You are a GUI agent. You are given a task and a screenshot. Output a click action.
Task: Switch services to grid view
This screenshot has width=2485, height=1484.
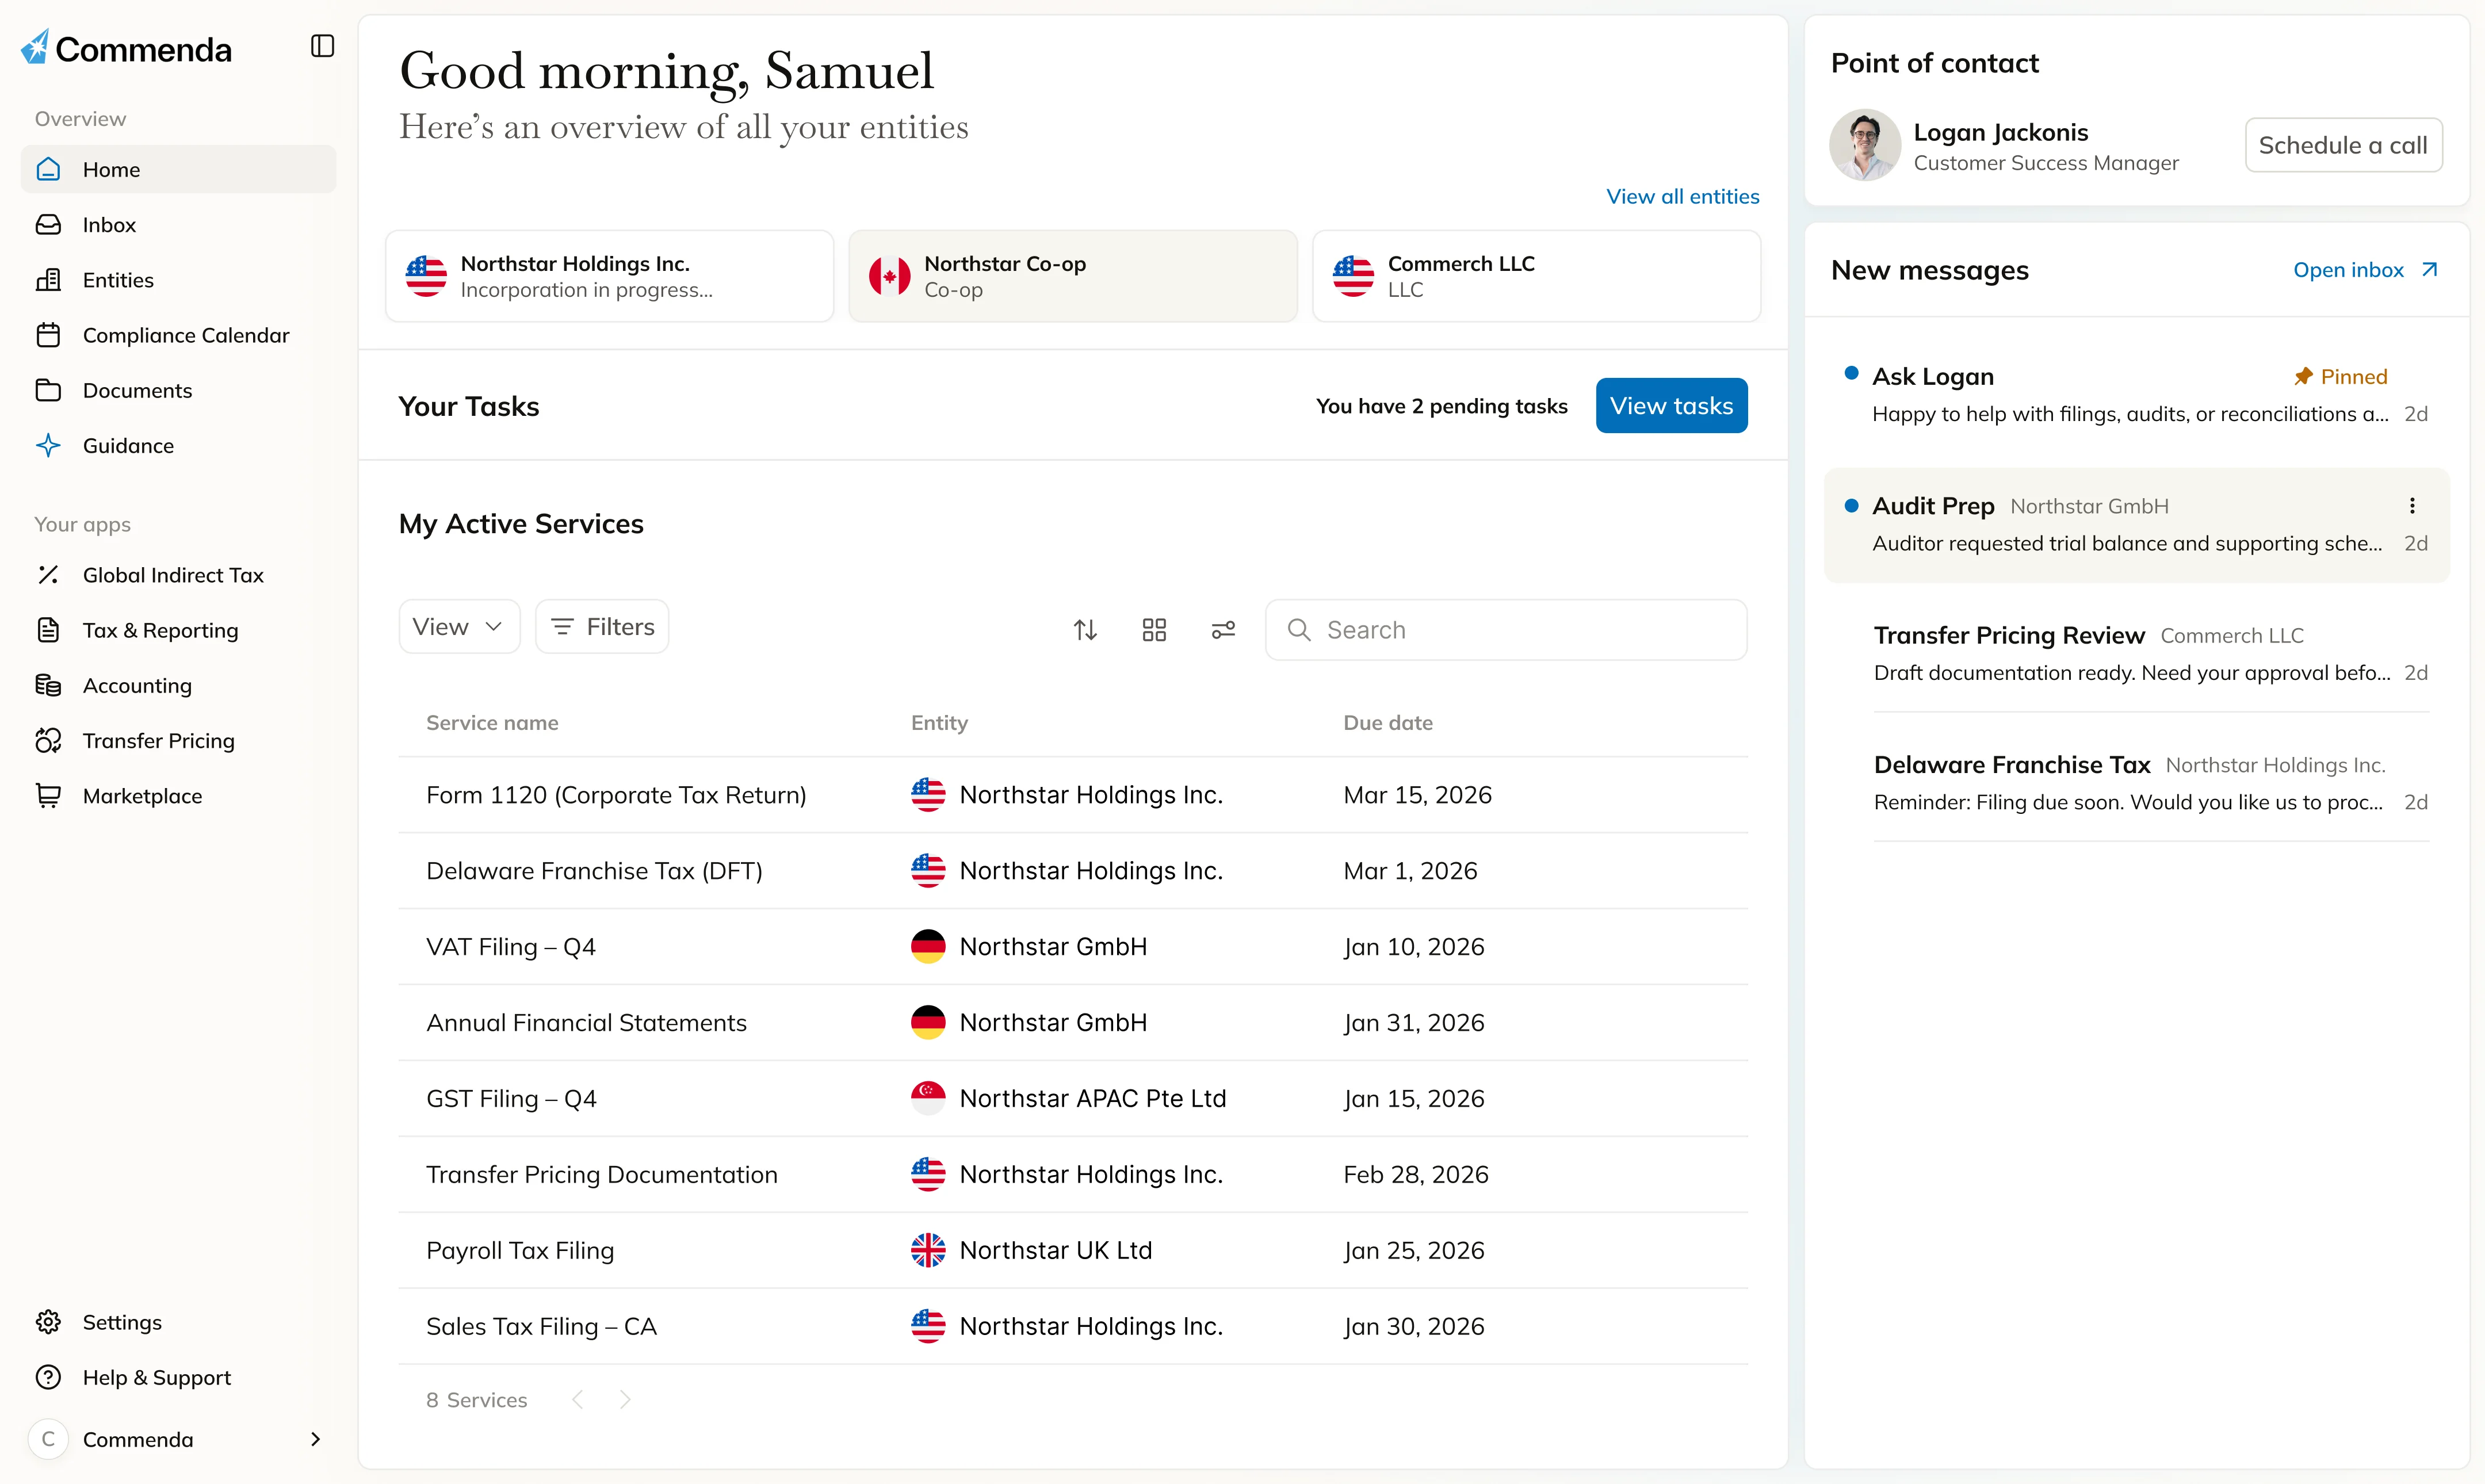click(x=1154, y=629)
